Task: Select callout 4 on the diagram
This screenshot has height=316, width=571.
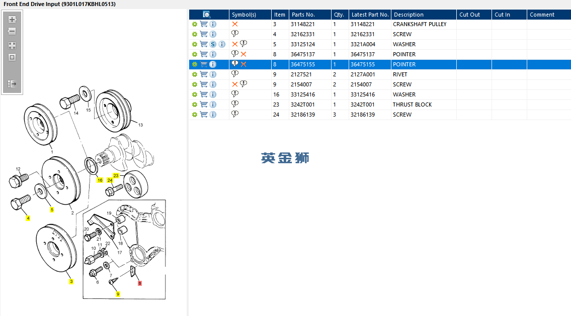Action: (28, 218)
